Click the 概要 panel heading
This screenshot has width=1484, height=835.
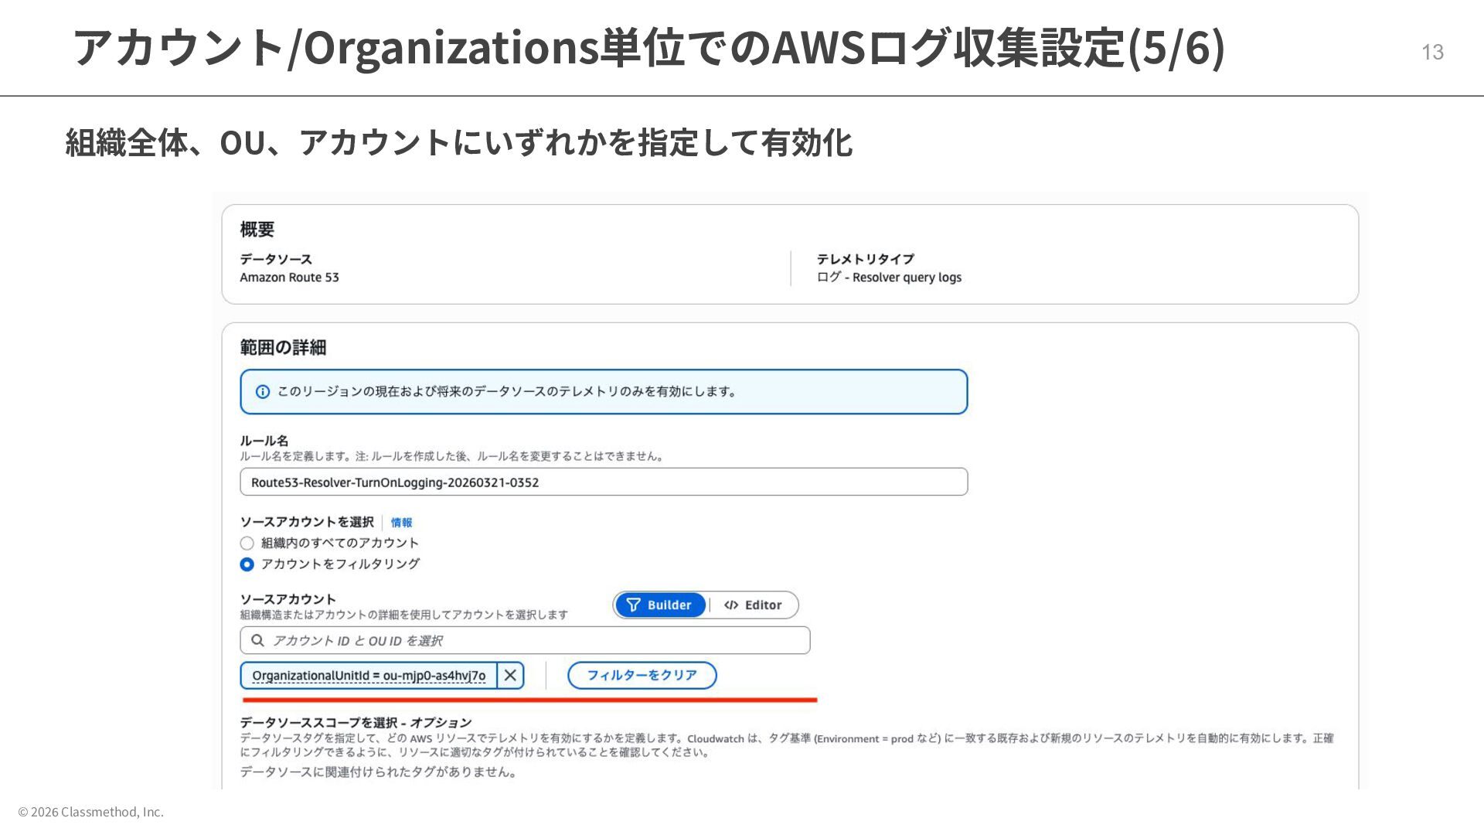tap(257, 229)
